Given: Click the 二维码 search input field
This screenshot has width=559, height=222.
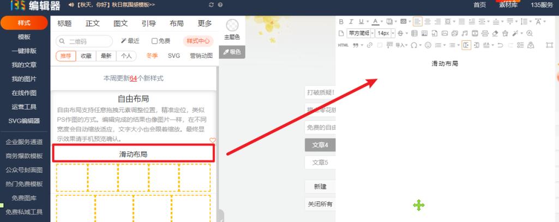Looking at the screenshot, I should pos(84,41).
